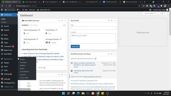Toggle the Quick Draft panel
This screenshot has width=171, height=96.
pyautogui.click(x=115, y=21)
